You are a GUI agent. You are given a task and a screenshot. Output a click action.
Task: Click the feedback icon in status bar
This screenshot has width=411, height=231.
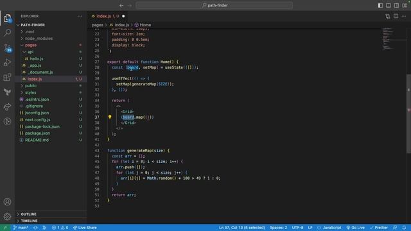pos(395,228)
